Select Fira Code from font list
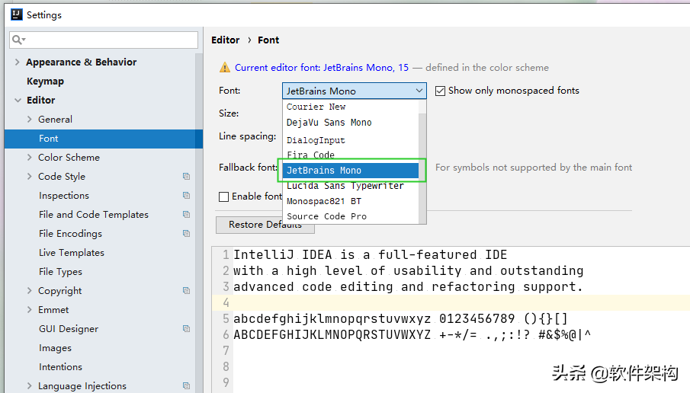 [310, 155]
